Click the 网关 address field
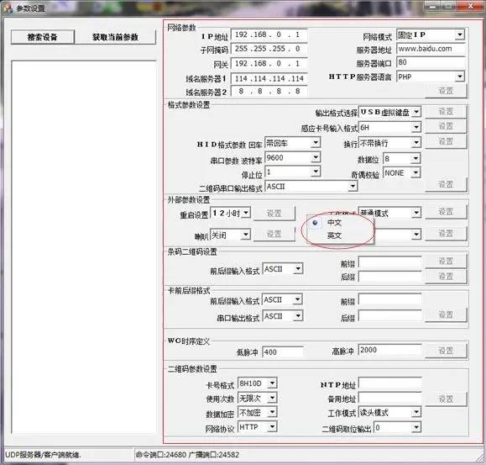 [x=269, y=64]
